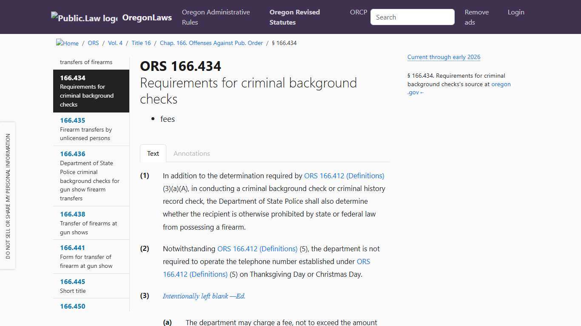The image size is (581, 326).
Task: Click the Current through early 2026 link
Action: [444, 57]
